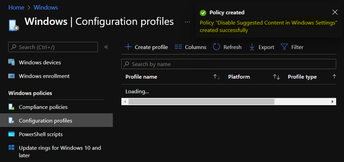Click the Export download arrow icon
Image resolution: width=344 pixels, height=162 pixels.
pyautogui.click(x=252, y=47)
